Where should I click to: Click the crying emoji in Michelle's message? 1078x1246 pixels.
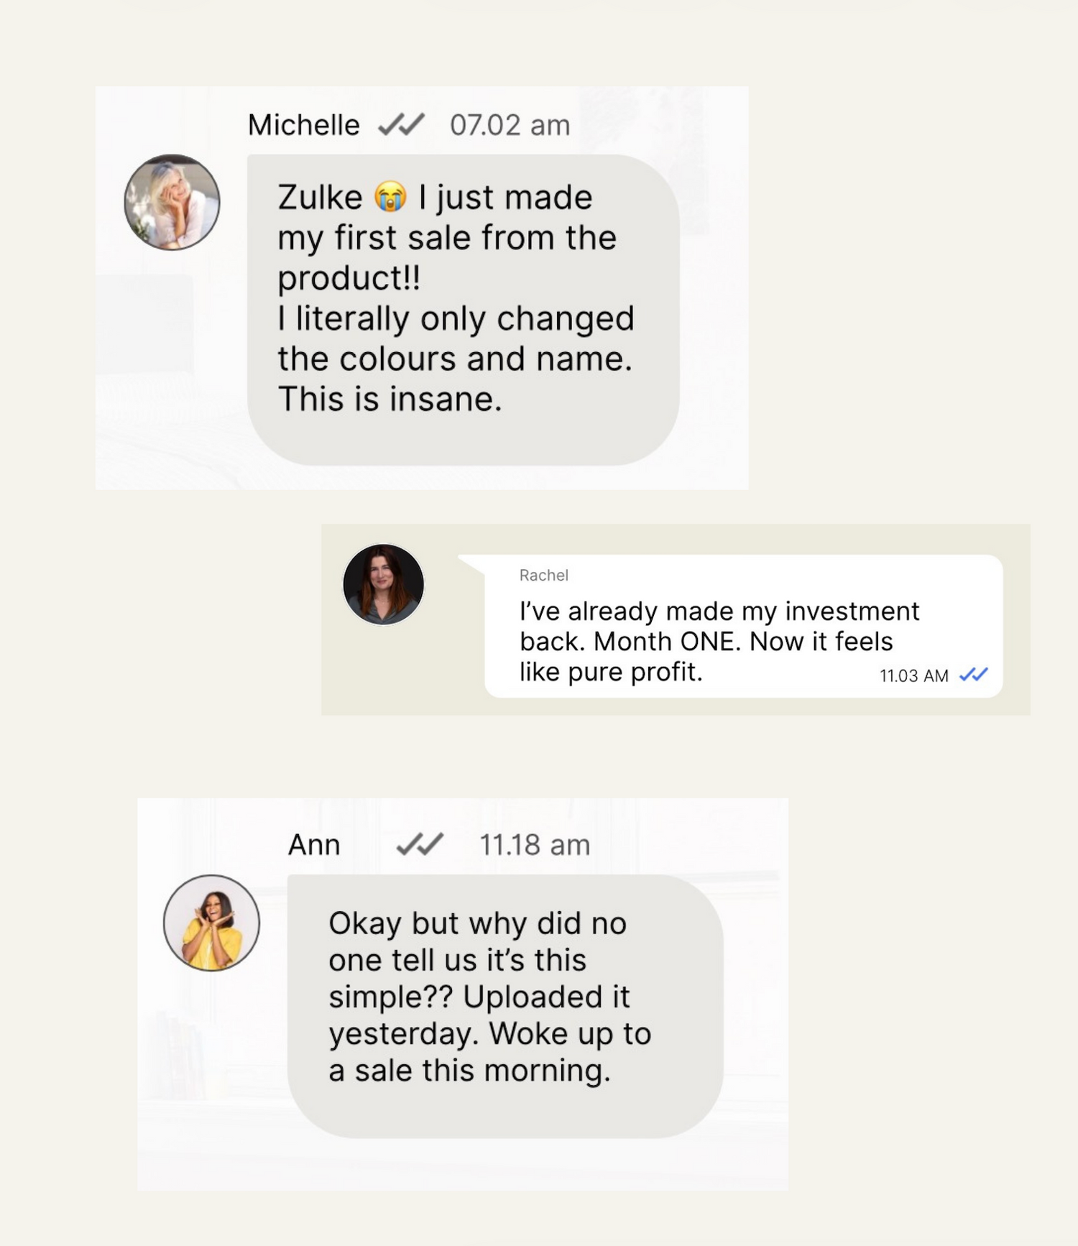(390, 198)
